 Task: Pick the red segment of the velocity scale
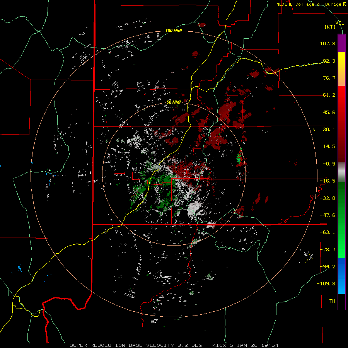click(341, 124)
